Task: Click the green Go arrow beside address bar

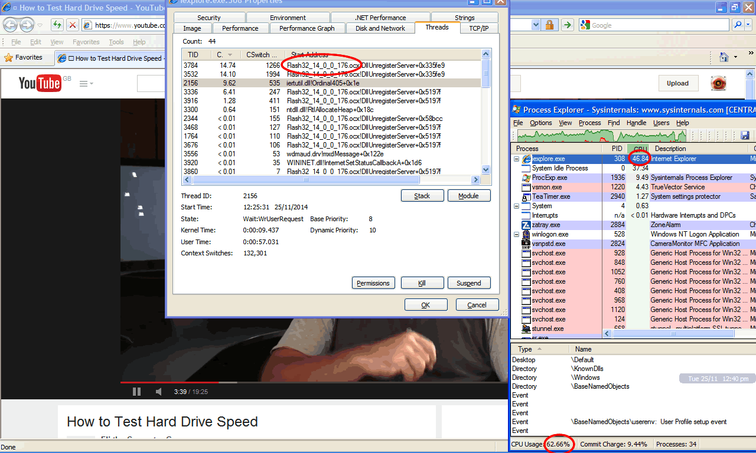Action: (566, 25)
